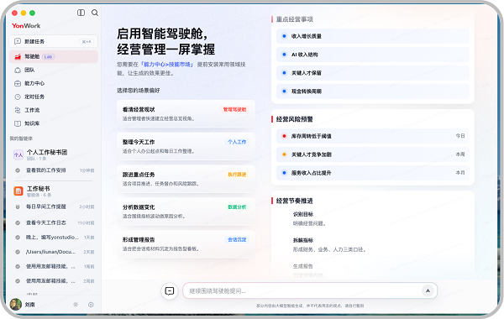Click the purple 个人 avatar icon
This screenshot has width=504, height=319.
coord(18,154)
